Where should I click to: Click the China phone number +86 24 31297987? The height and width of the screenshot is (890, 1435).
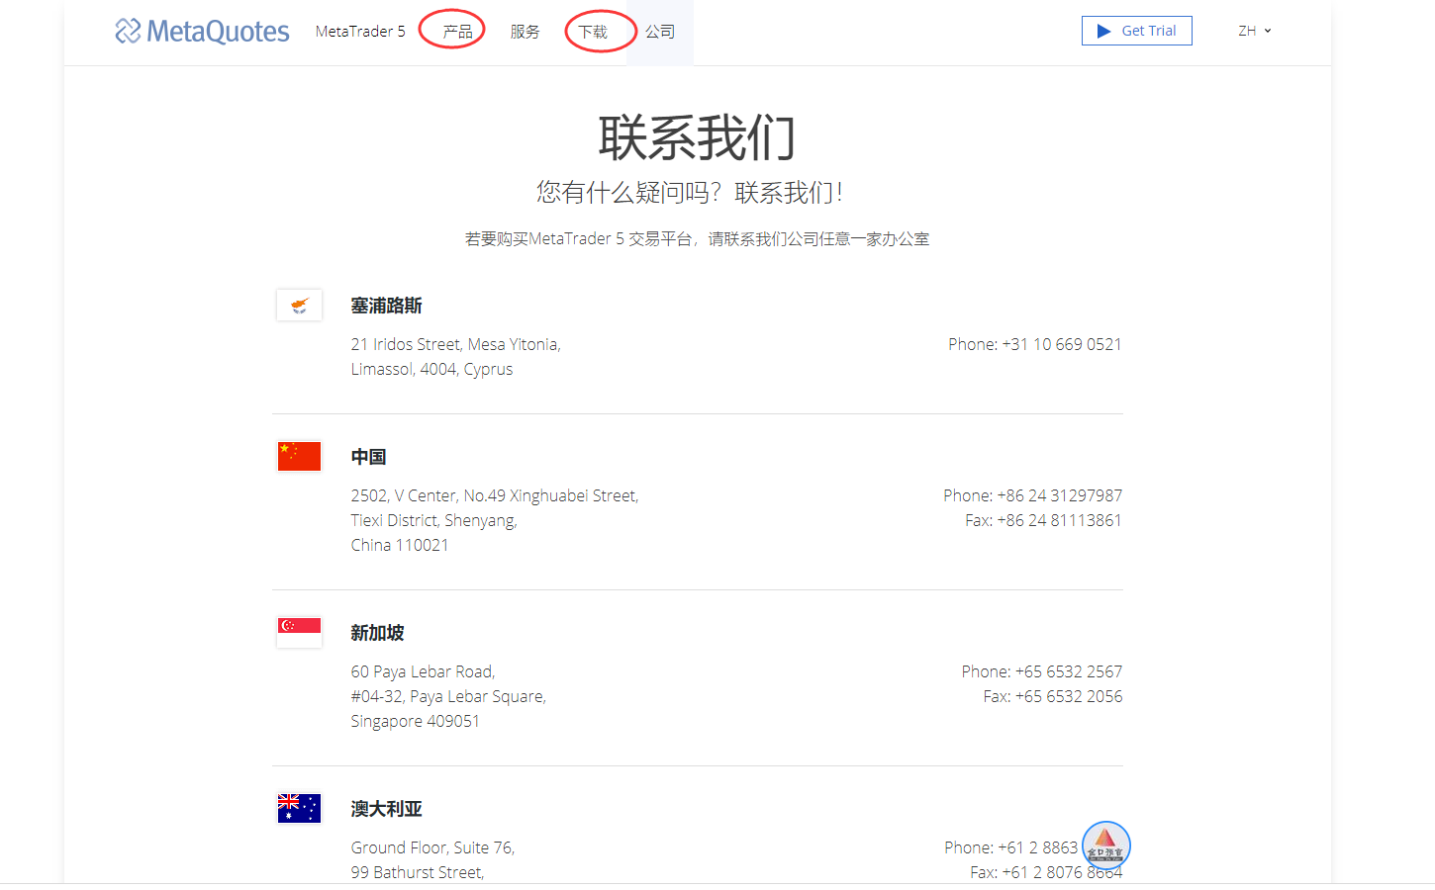[1059, 495]
